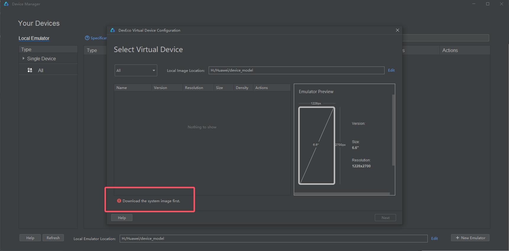Screen dimensions: 509x251
Task: Expand the Single Device tree node
Action: coord(23,59)
